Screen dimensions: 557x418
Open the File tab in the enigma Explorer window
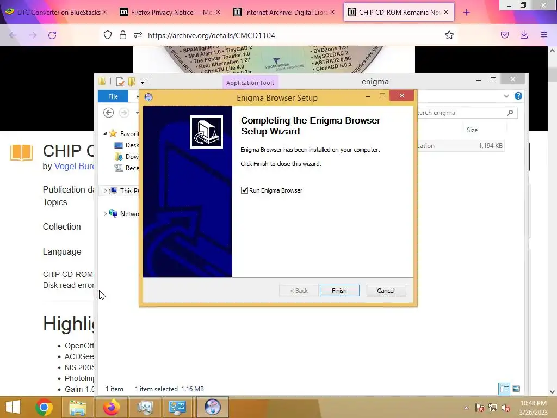coord(113,96)
